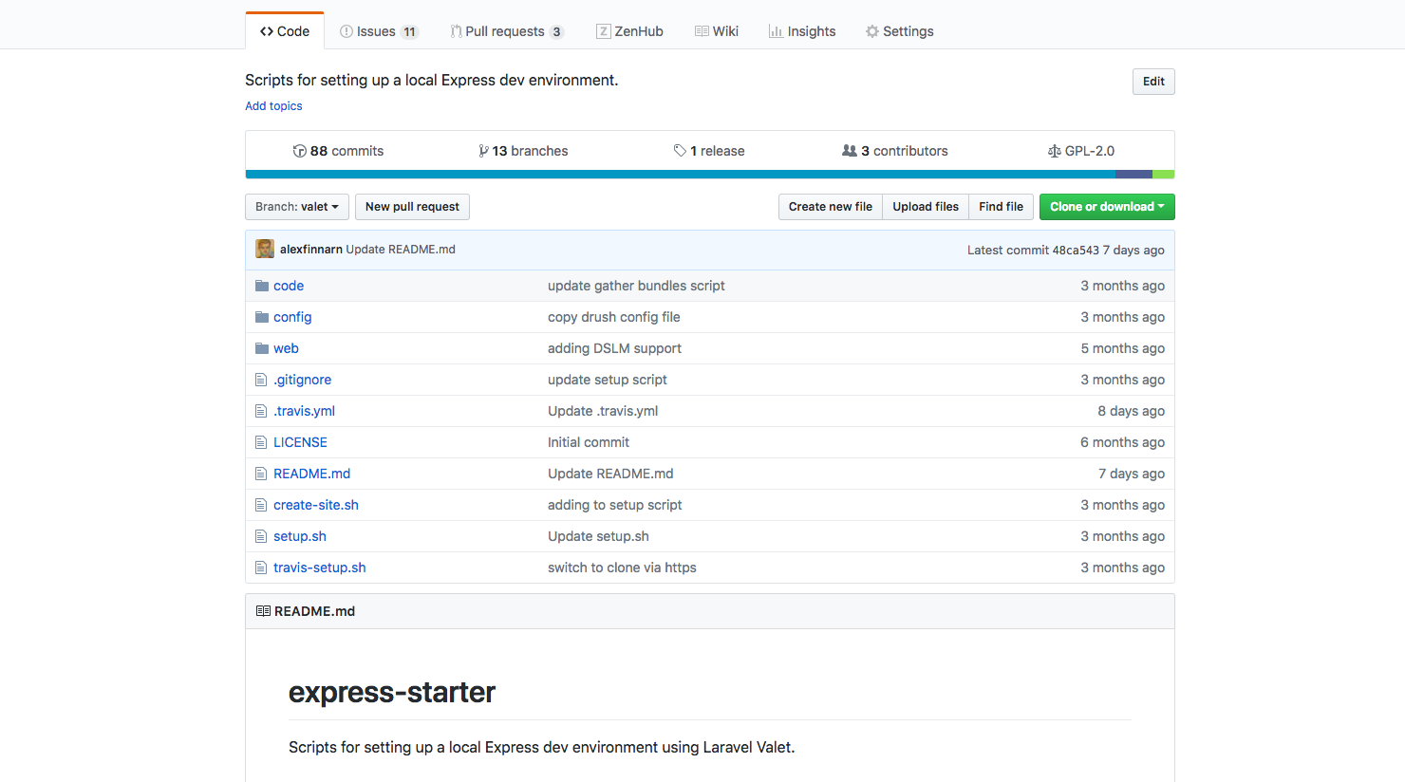
Task: Open the README.md file in list
Action: click(x=311, y=474)
